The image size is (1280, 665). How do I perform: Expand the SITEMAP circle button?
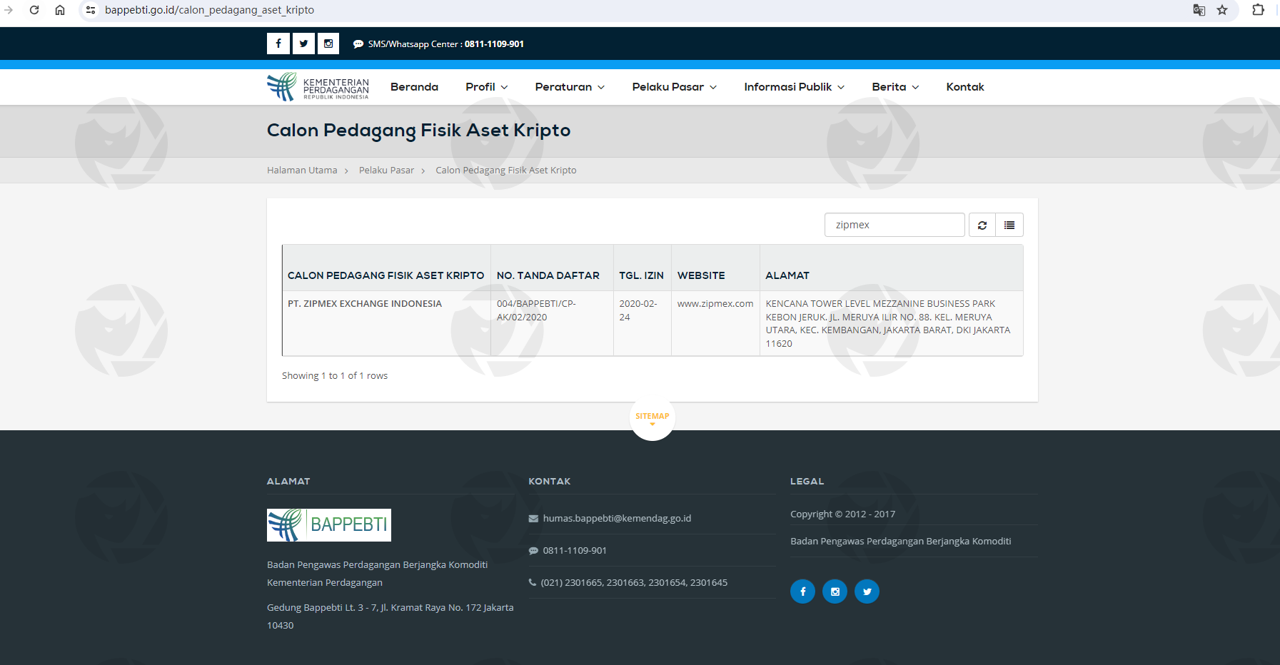point(652,417)
